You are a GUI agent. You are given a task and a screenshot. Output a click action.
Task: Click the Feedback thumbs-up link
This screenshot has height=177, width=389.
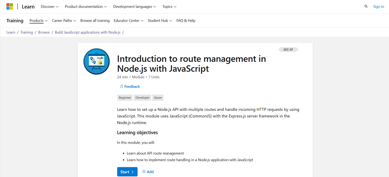click(130, 86)
